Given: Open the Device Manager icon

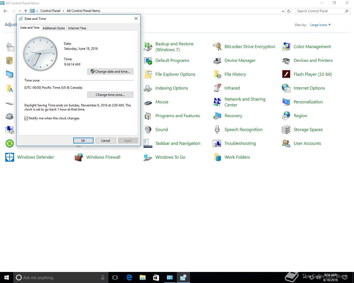Looking at the screenshot, I should 217,61.
